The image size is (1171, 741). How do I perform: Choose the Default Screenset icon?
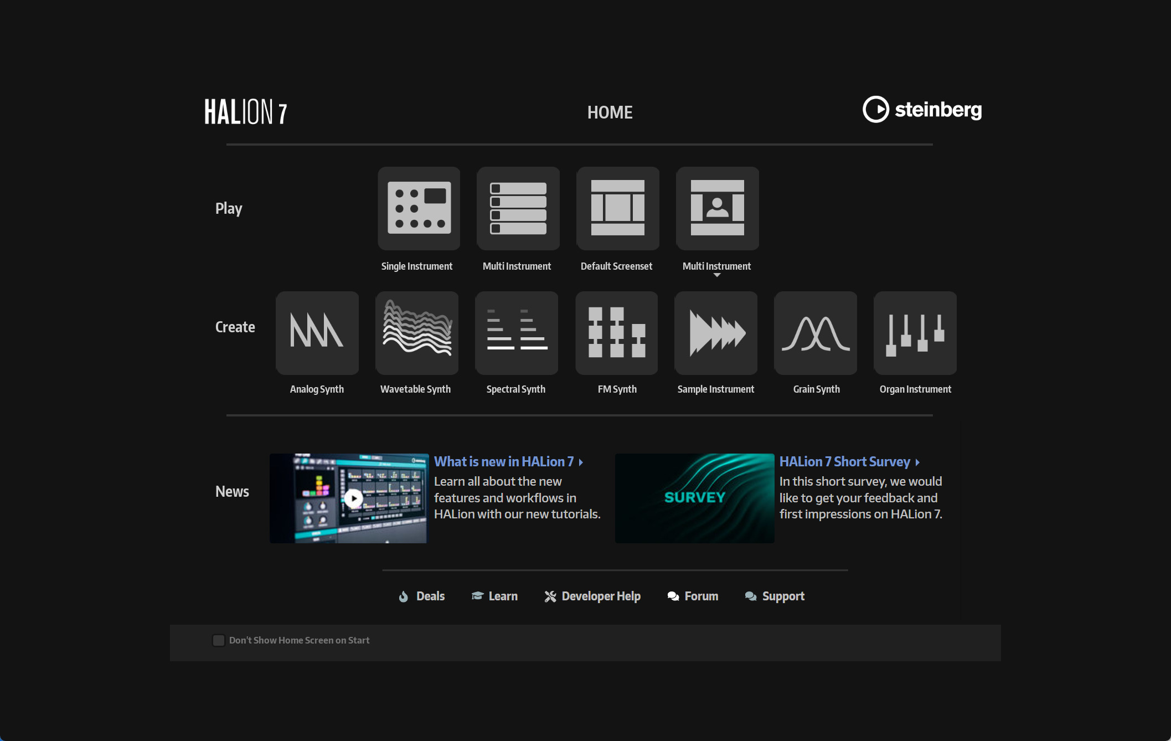[x=618, y=208]
